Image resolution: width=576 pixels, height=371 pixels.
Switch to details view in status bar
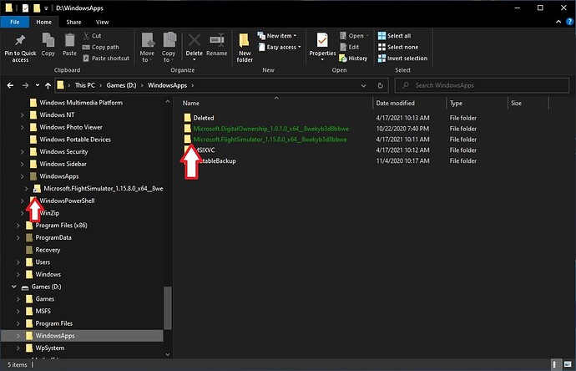tap(554, 364)
